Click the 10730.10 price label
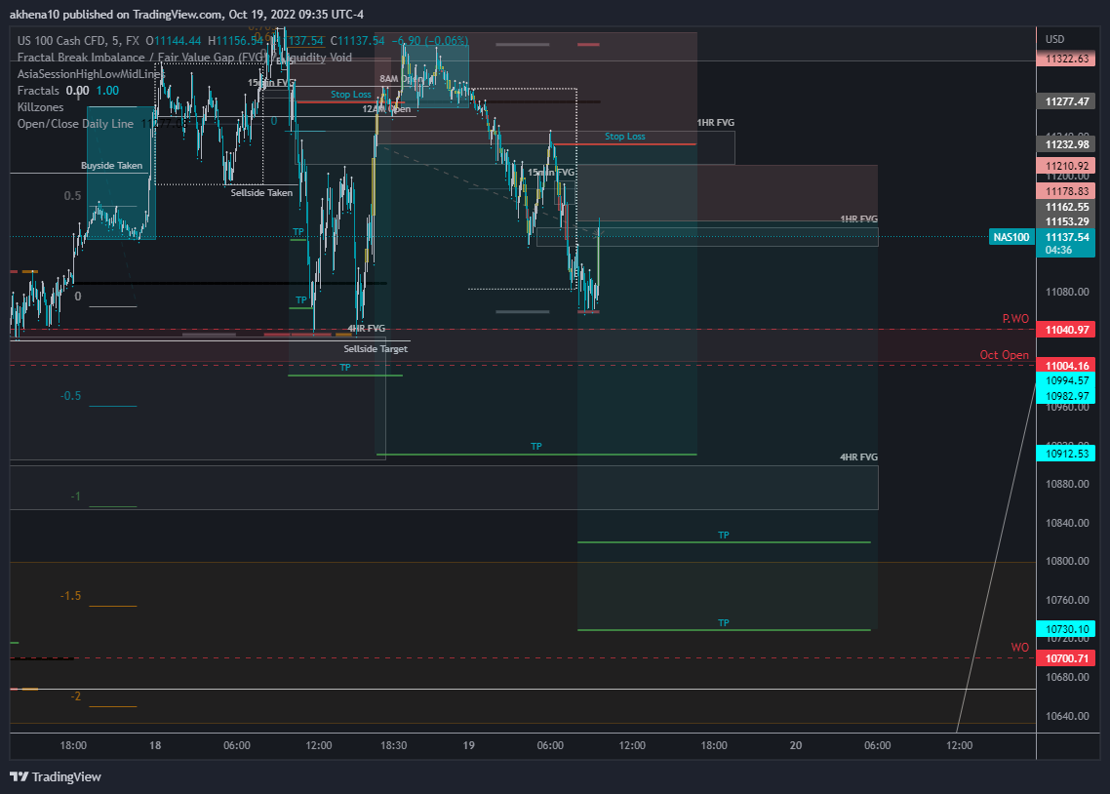This screenshot has height=794, width=1110. pyautogui.click(x=1066, y=629)
